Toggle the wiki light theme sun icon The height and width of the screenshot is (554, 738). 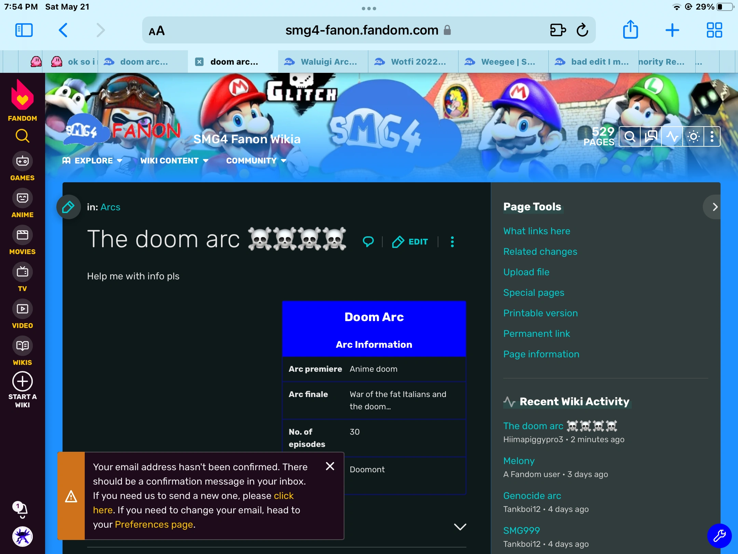(693, 136)
